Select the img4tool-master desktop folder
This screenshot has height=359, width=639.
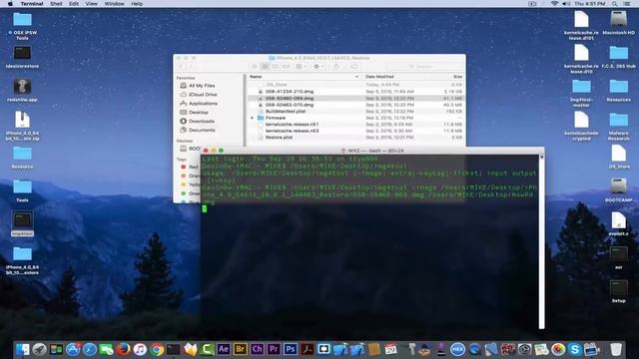click(581, 93)
